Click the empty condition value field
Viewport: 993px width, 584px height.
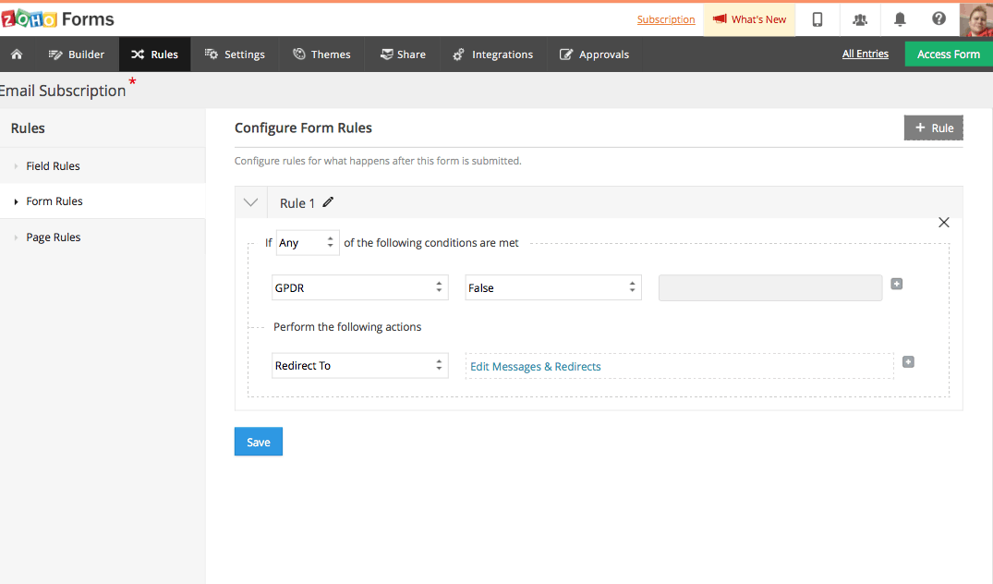(769, 287)
